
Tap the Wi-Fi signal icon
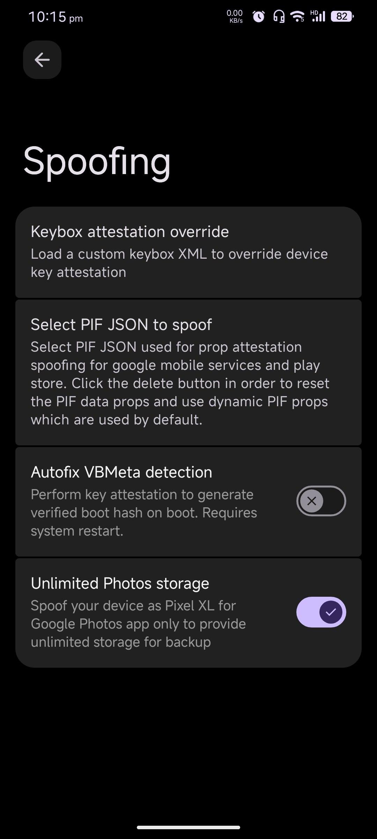coord(298,16)
